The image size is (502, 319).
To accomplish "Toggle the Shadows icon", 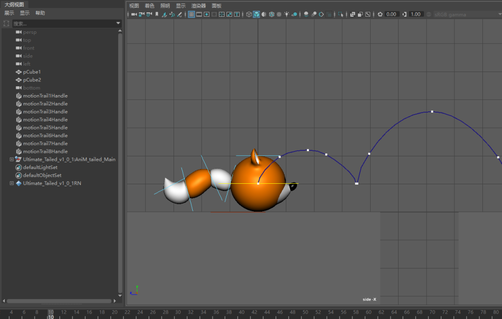I will [294, 14].
